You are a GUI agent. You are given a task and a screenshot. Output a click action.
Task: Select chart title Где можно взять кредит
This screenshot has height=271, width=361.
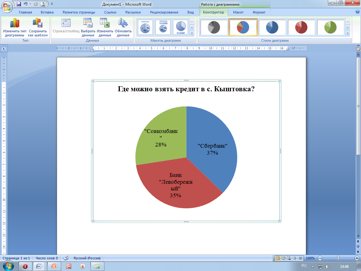186,89
